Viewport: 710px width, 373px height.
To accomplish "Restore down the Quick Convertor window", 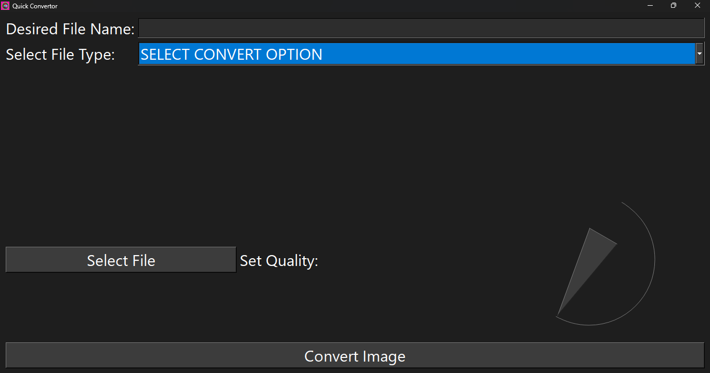I will [674, 6].
